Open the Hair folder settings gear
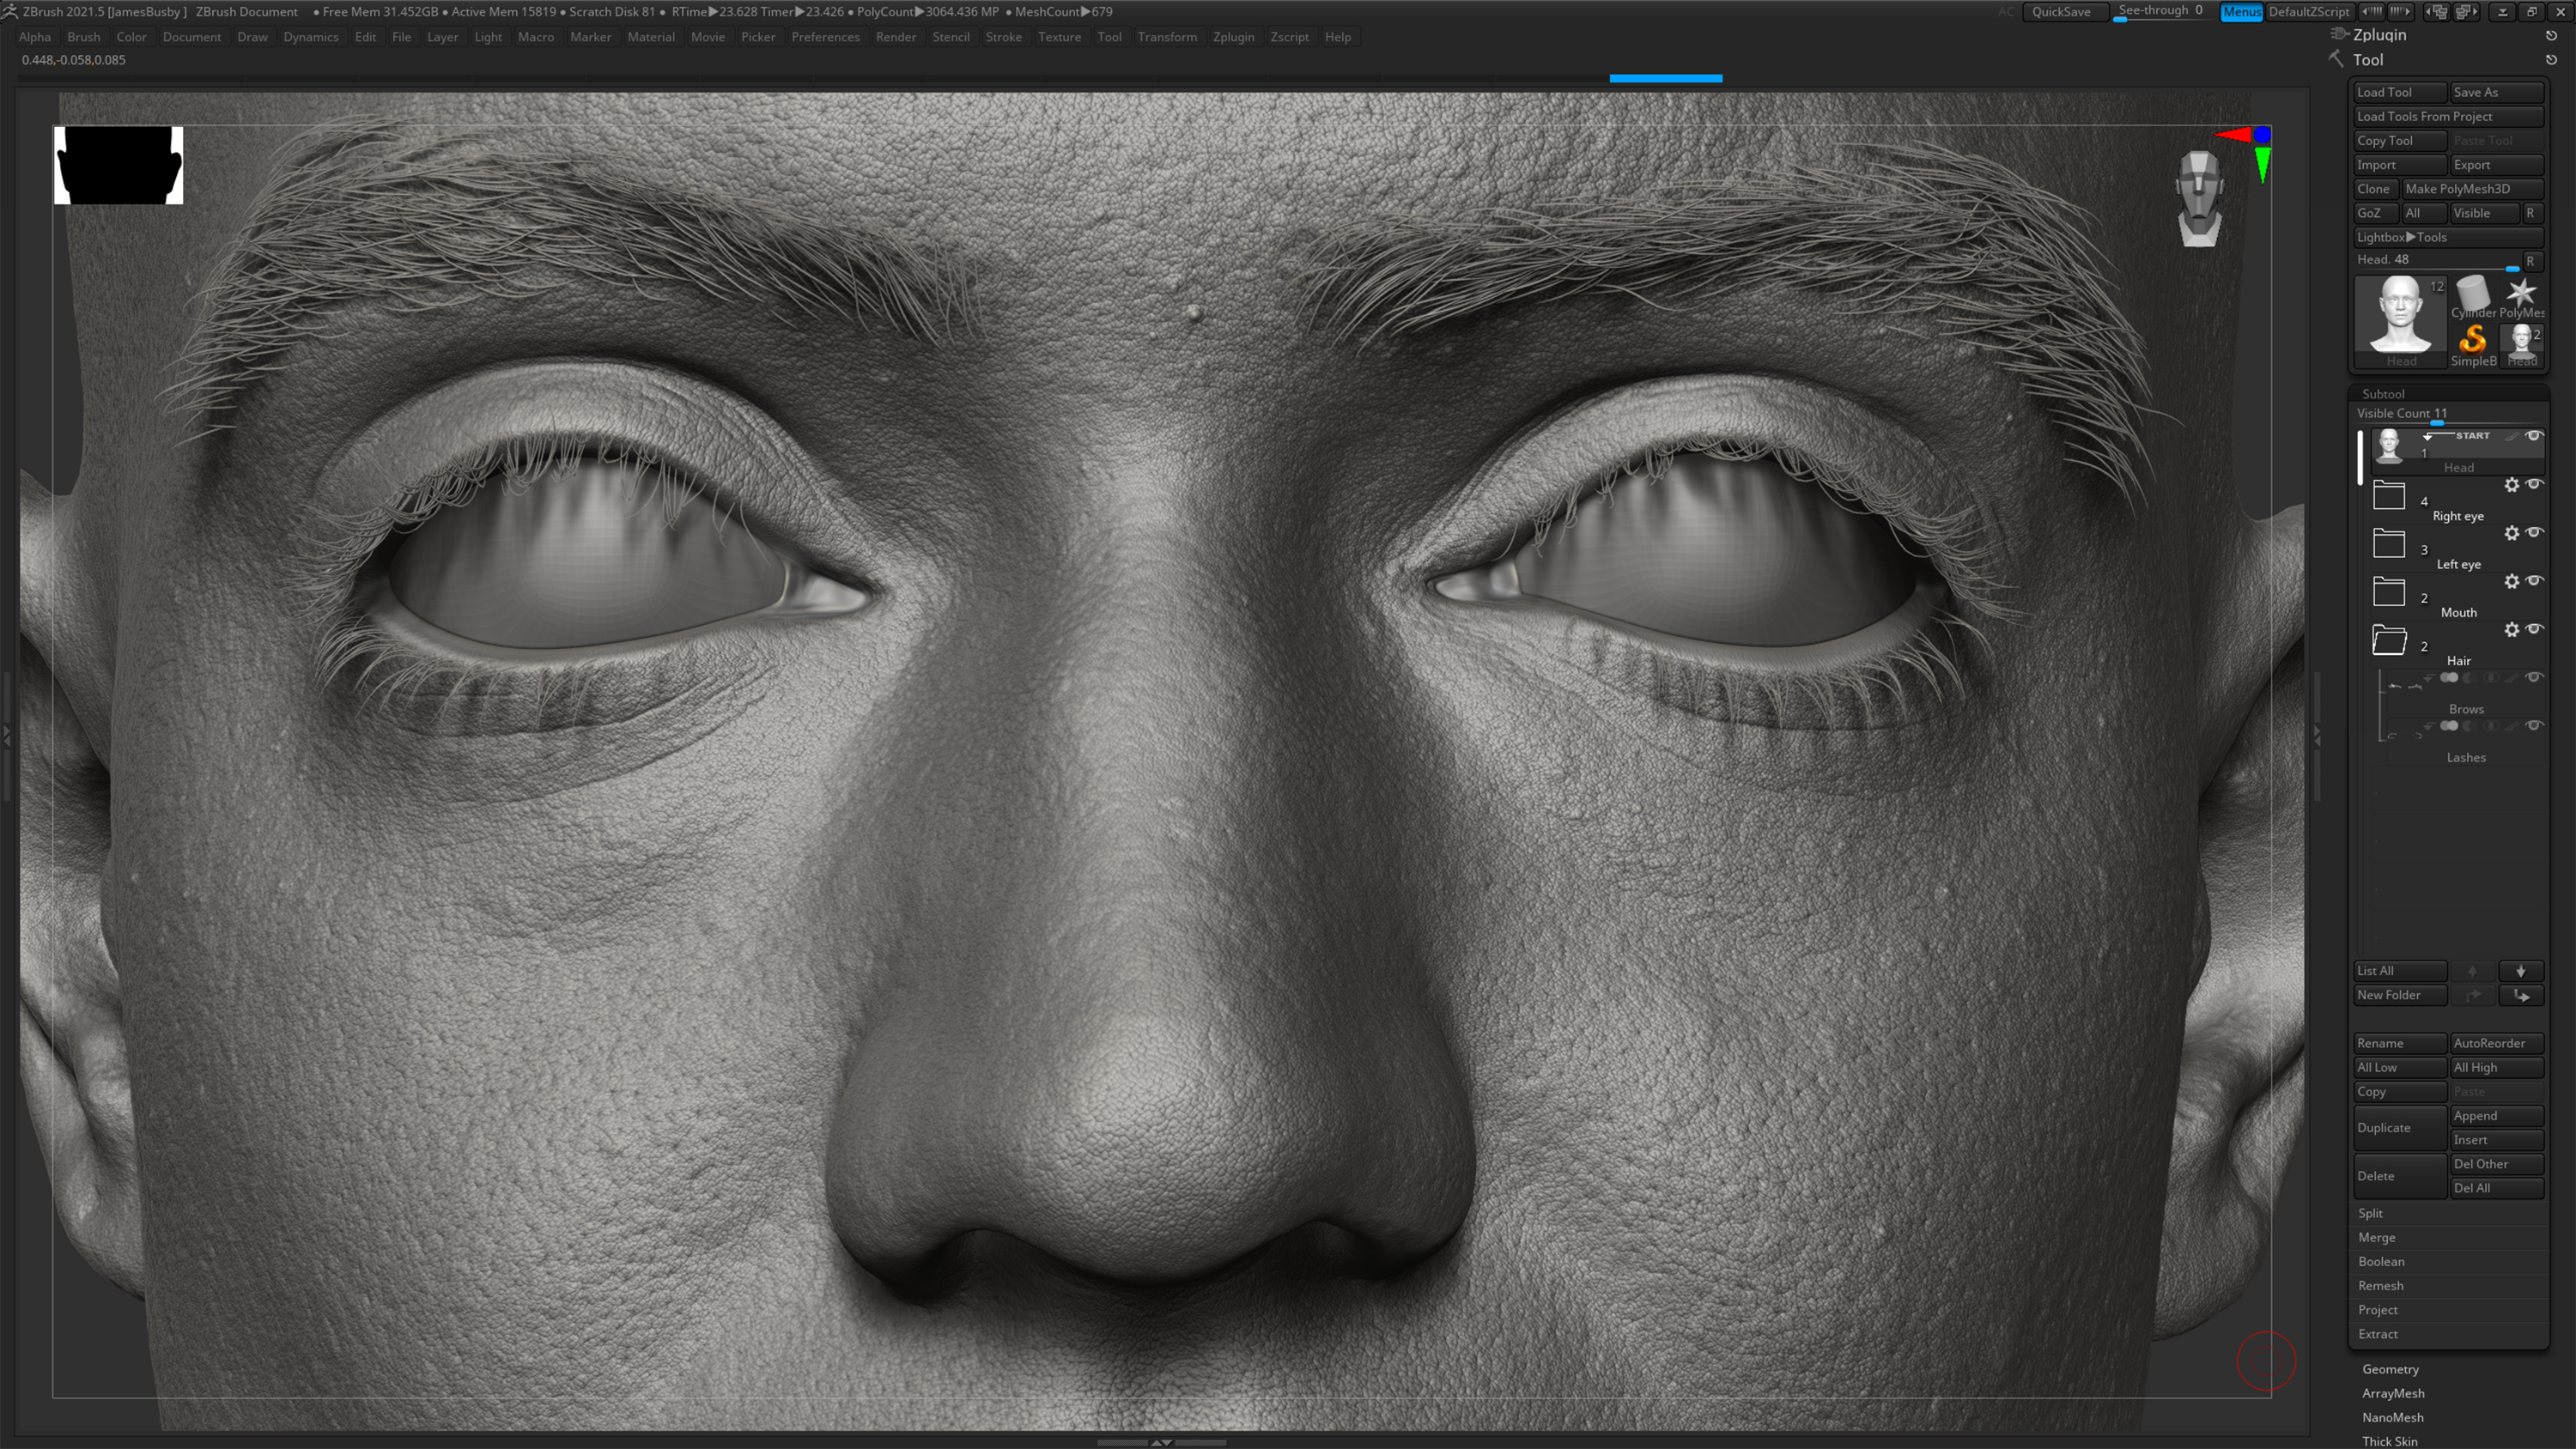 (2511, 630)
